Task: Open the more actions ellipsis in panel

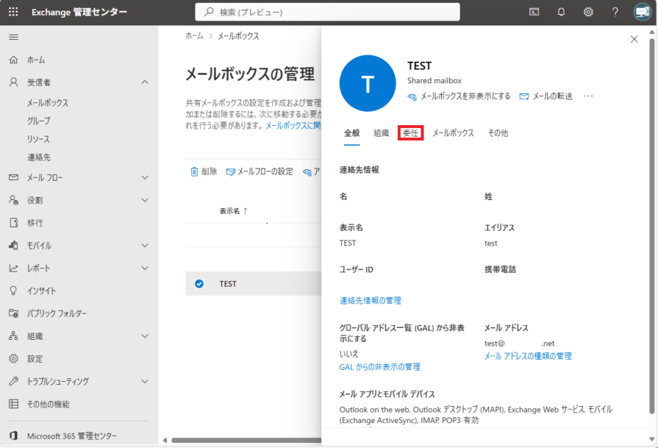Action: point(588,96)
